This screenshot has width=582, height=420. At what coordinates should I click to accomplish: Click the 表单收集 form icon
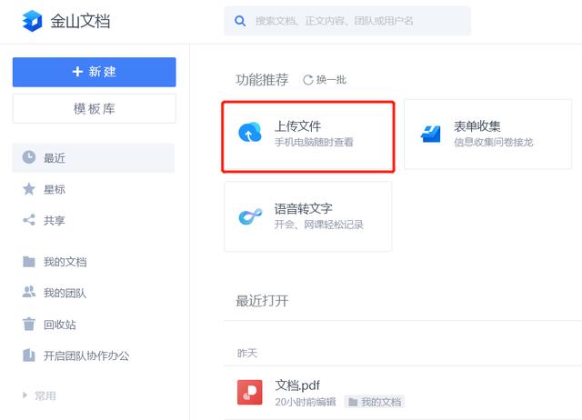(x=430, y=134)
